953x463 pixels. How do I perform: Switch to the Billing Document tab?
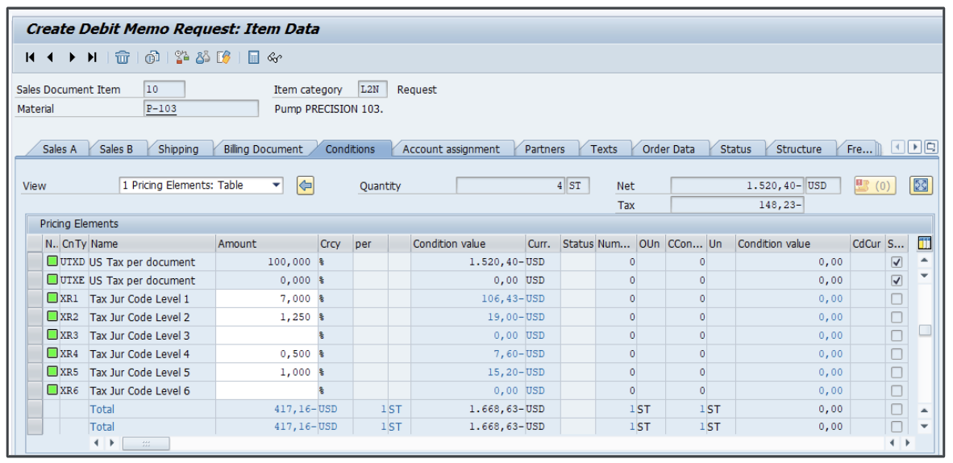coord(263,149)
